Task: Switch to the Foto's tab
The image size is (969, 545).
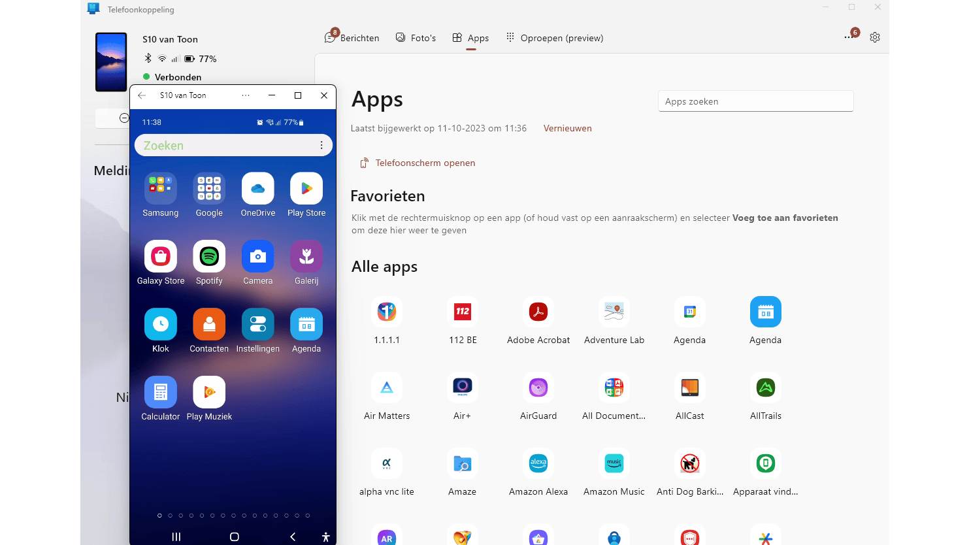Action: click(x=416, y=38)
